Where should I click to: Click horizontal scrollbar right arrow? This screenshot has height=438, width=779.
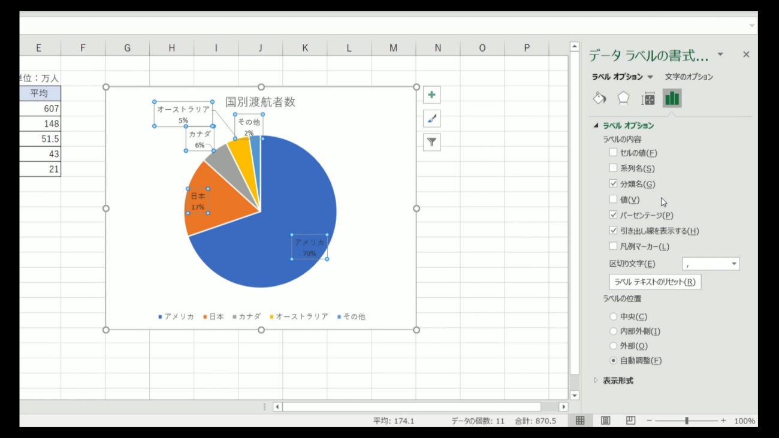point(563,407)
